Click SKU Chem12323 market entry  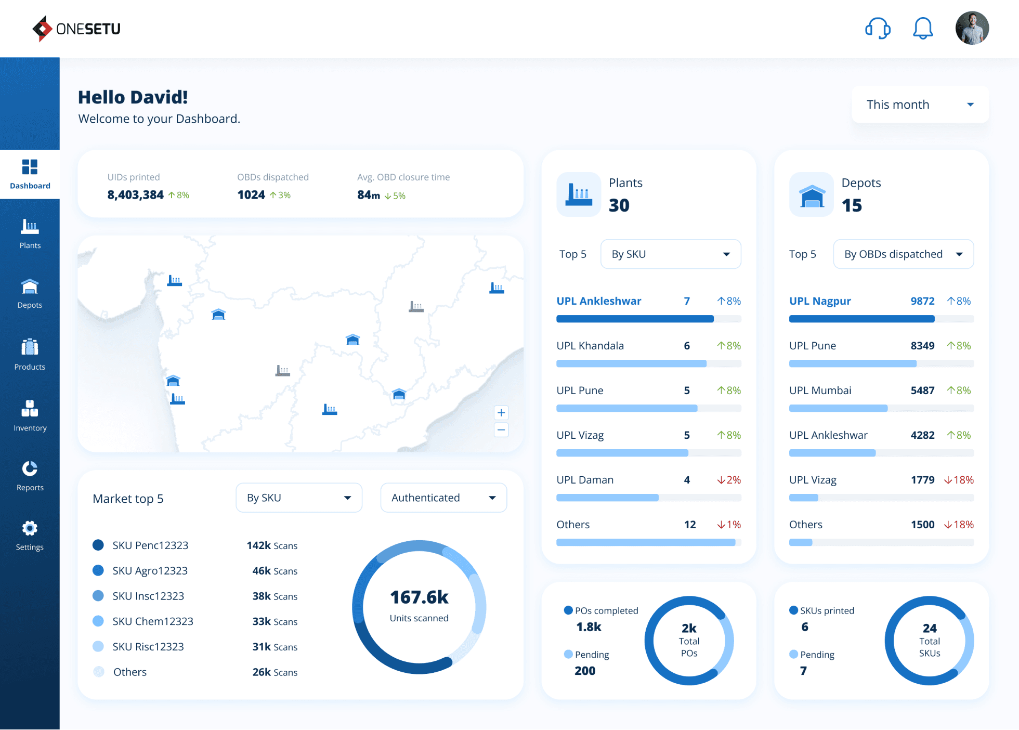(x=195, y=621)
